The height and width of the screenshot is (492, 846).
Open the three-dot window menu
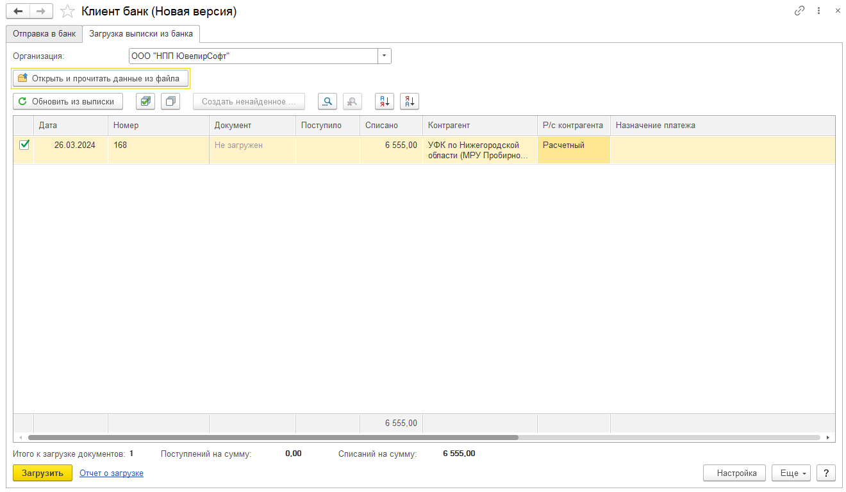coord(818,11)
